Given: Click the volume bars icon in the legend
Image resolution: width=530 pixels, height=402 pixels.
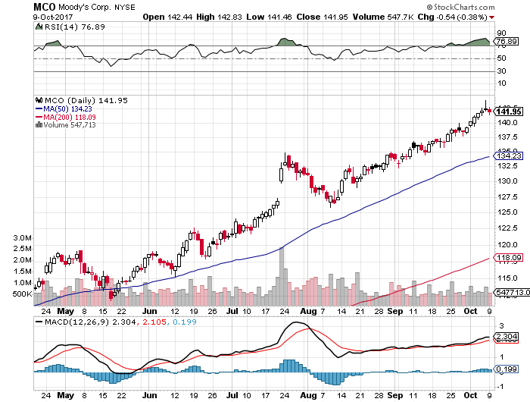Looking at the screenshot, I should tap(39, 125).
